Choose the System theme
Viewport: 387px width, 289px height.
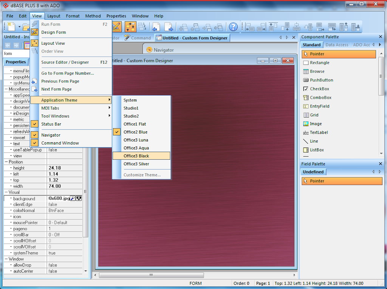[x=141, y=100]
